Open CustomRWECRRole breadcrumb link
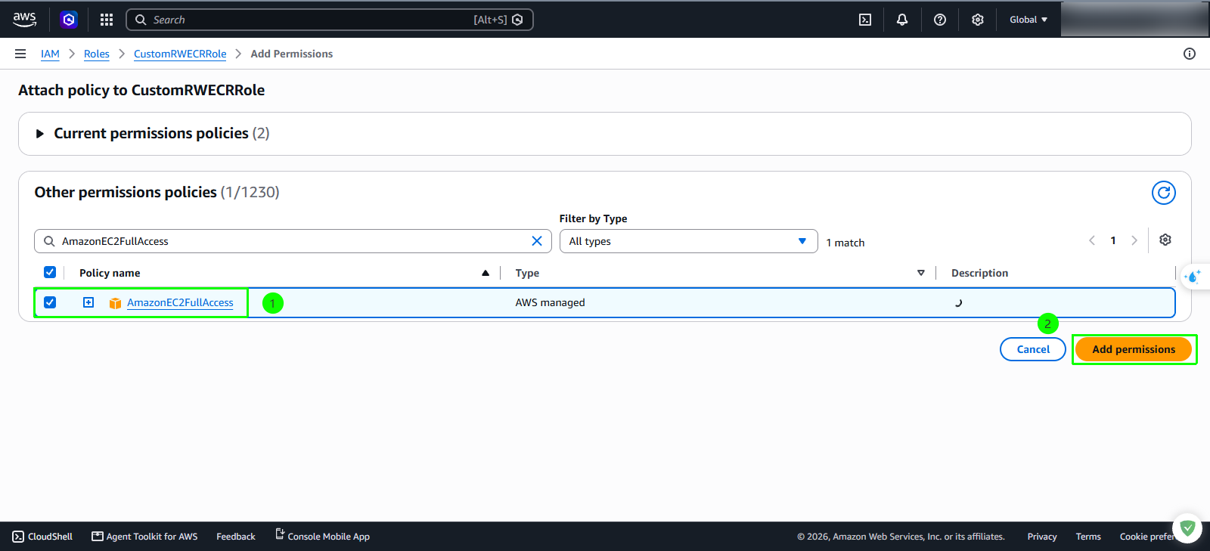The height and width of the screenshot is (551, 1210). point(180,54)
